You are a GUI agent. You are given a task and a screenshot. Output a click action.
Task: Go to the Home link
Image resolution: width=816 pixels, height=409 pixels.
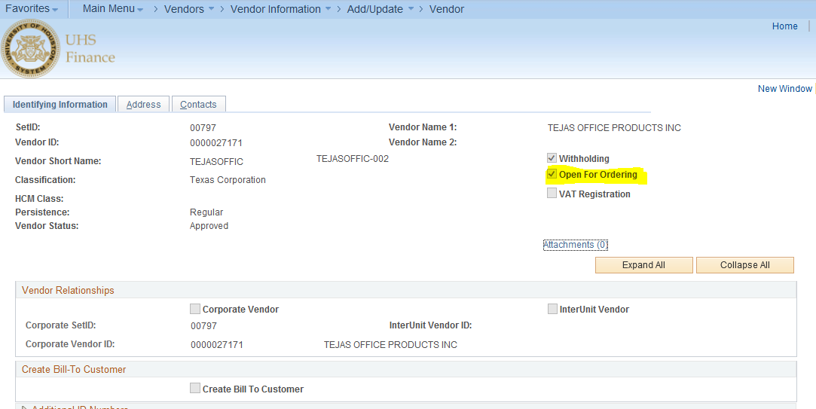coord(784,26)
